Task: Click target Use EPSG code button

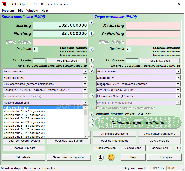Action: click(x=160, y=61)
